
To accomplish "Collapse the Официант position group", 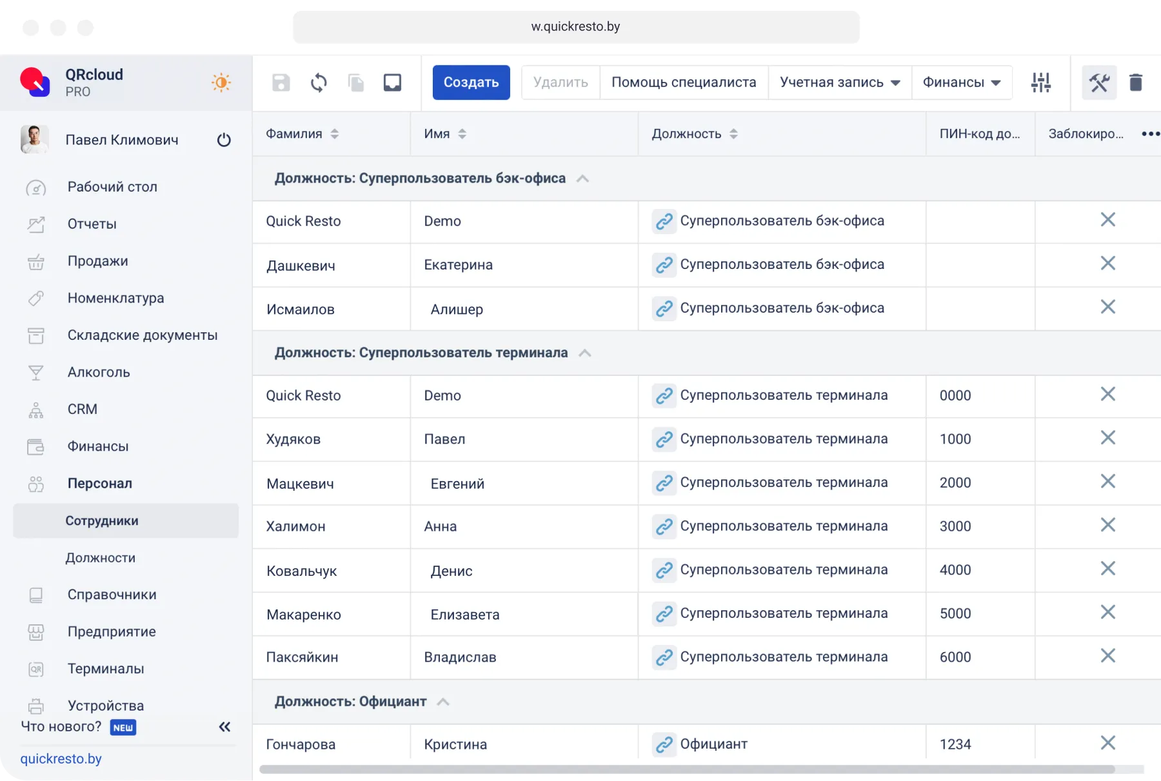I will tap(443, 702).
